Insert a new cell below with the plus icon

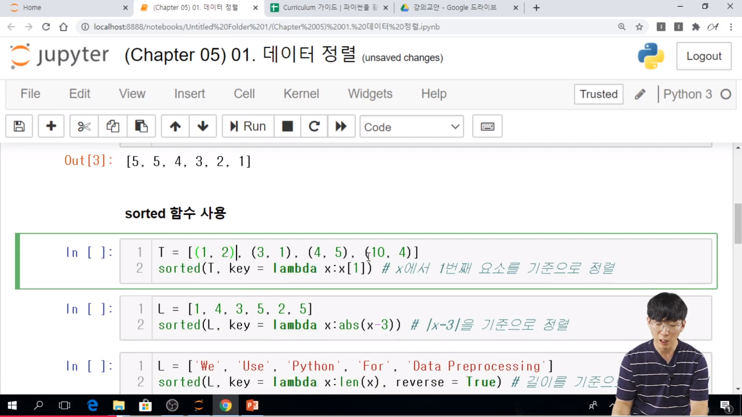click(51, 126)
